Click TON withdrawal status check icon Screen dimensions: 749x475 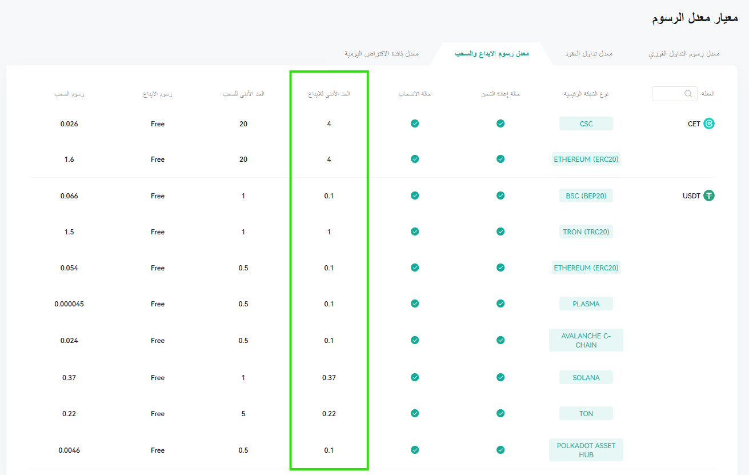415,413
